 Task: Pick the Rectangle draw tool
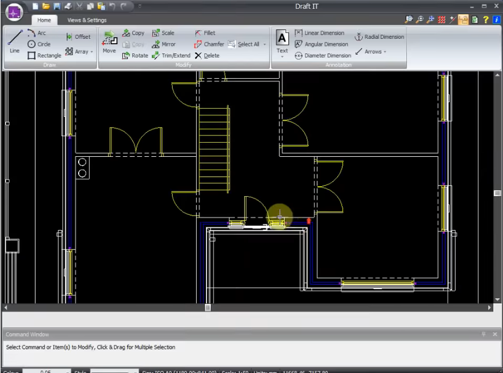coord(44,55)
